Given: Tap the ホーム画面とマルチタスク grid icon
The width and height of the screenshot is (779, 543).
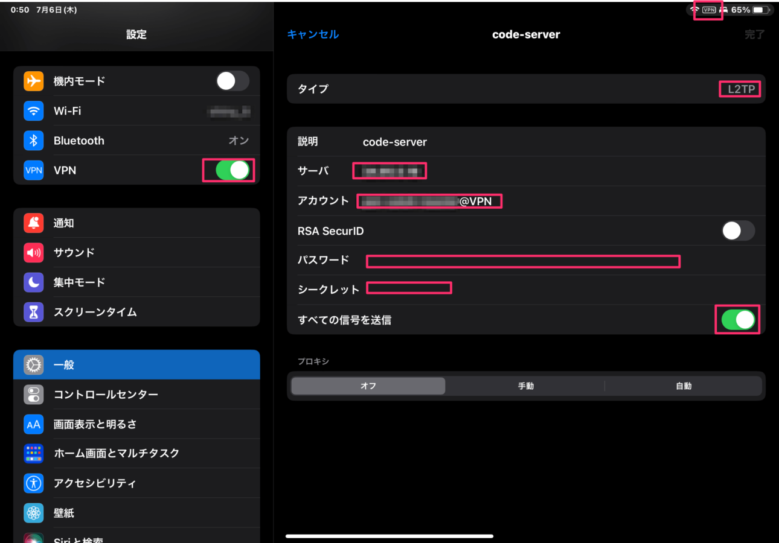Looking at the screenshot, I should coord(34,454).
